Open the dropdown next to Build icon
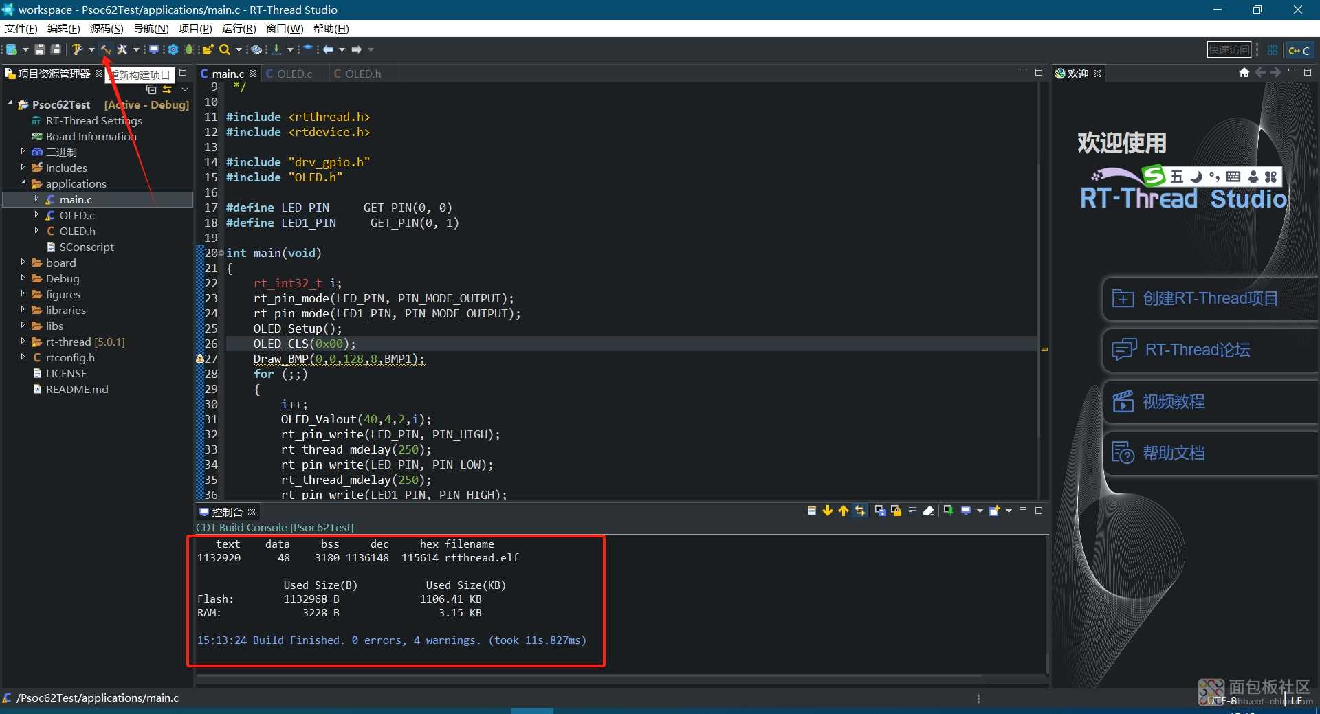This screenshot has width=1320, height=714. coord(91,49)
